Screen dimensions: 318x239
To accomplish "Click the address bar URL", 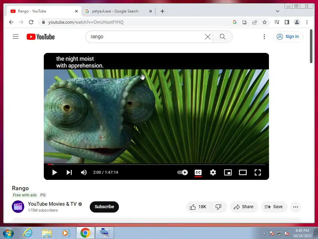I will click(86, 22).
